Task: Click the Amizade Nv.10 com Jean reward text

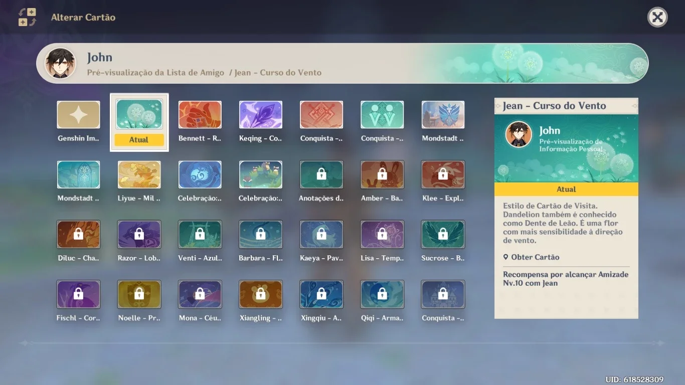Action: (x=566, y=279)
